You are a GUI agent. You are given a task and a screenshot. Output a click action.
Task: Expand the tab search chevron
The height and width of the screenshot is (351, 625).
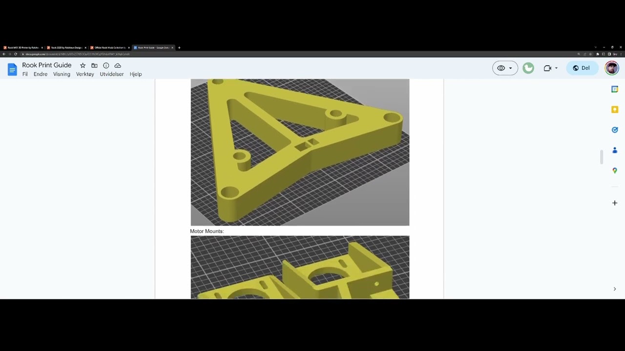[x=596, y=47]
